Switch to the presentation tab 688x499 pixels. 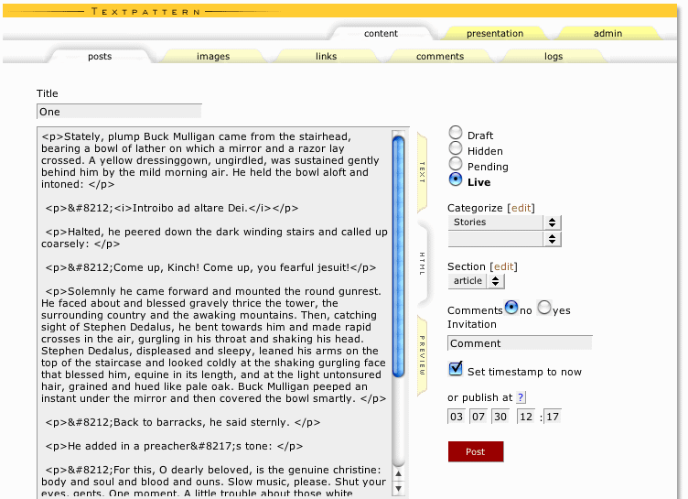[495, 33]
